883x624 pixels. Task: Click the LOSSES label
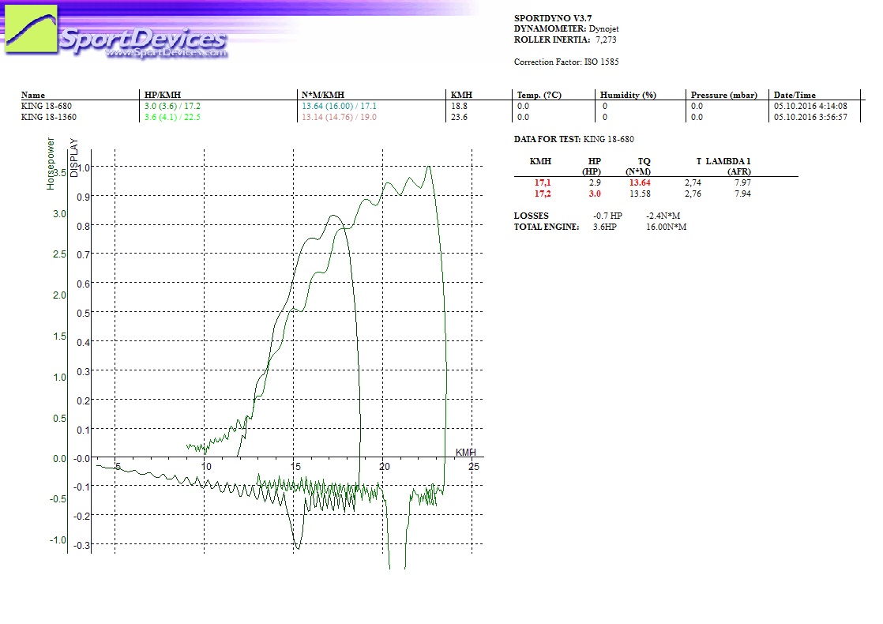[531, 216]
